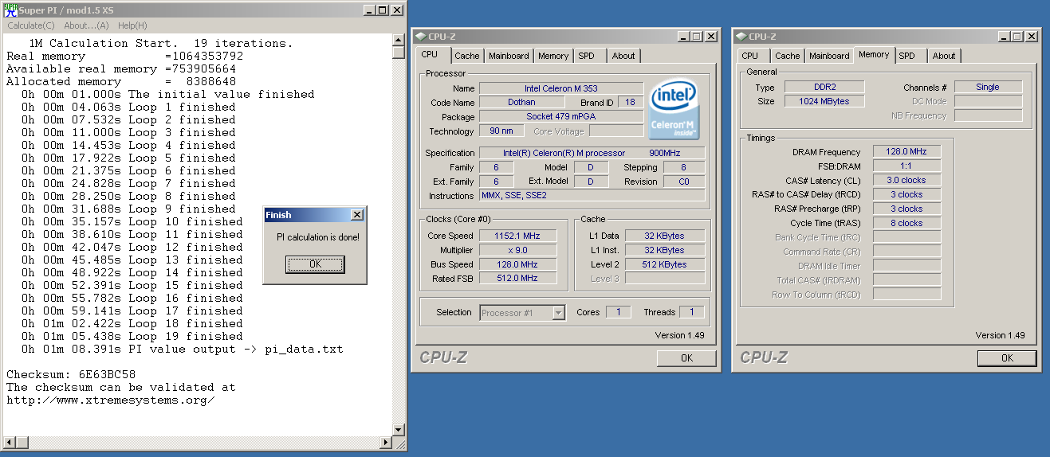The width and height of the screenshot is (1050, 457).
Task: Switch to the CPU tab in the right CPU-Z window
Action: click(x=750, y=56)
